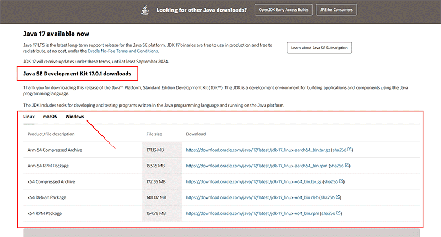Switch to the Linux tab

[x=29, y=117]
